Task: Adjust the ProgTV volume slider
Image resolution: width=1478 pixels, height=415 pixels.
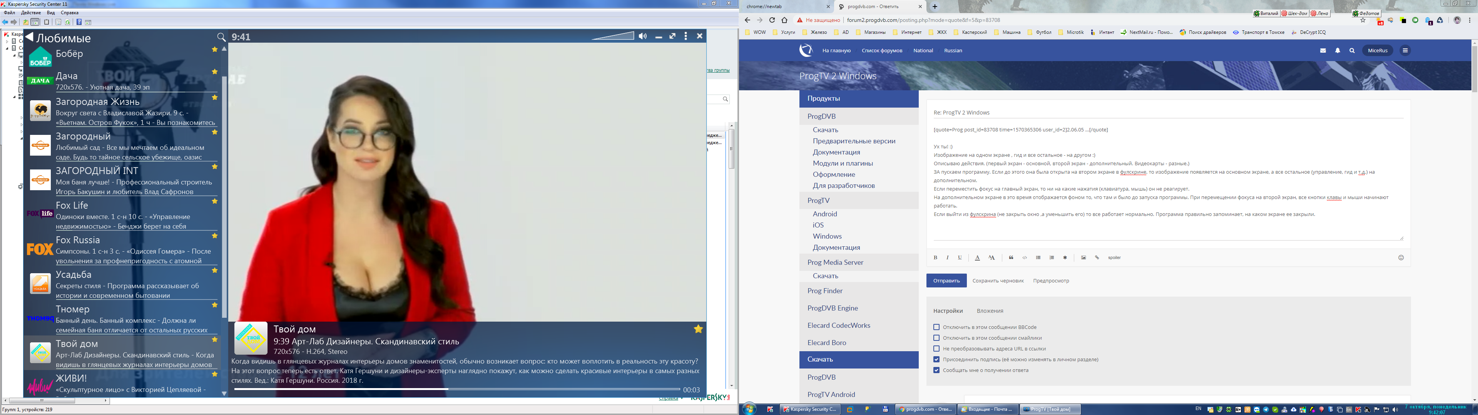Action: [613, 36]
